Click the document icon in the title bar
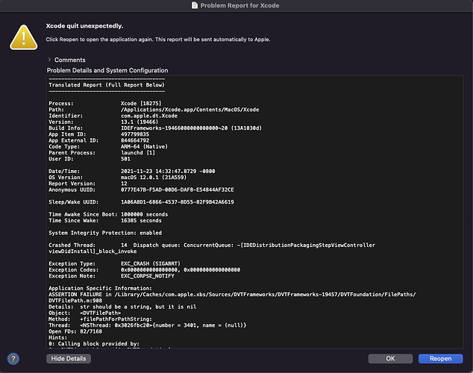Screen dimensions: 473x373 point(195,5)
